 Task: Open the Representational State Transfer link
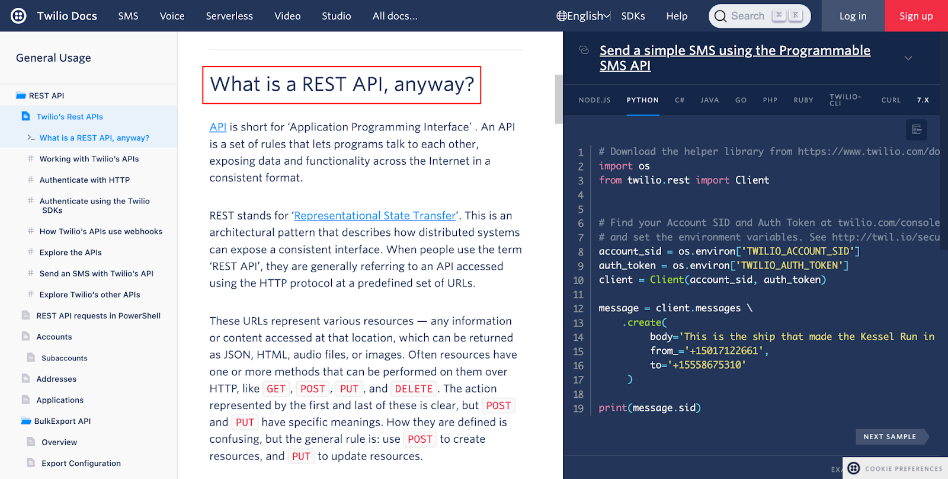(375, 216)
